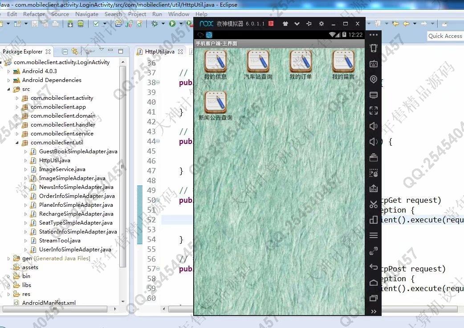This screenshot has height=328, width=464.
Task: Toggle fold marker on line 57
Action: tap(158, 269)
